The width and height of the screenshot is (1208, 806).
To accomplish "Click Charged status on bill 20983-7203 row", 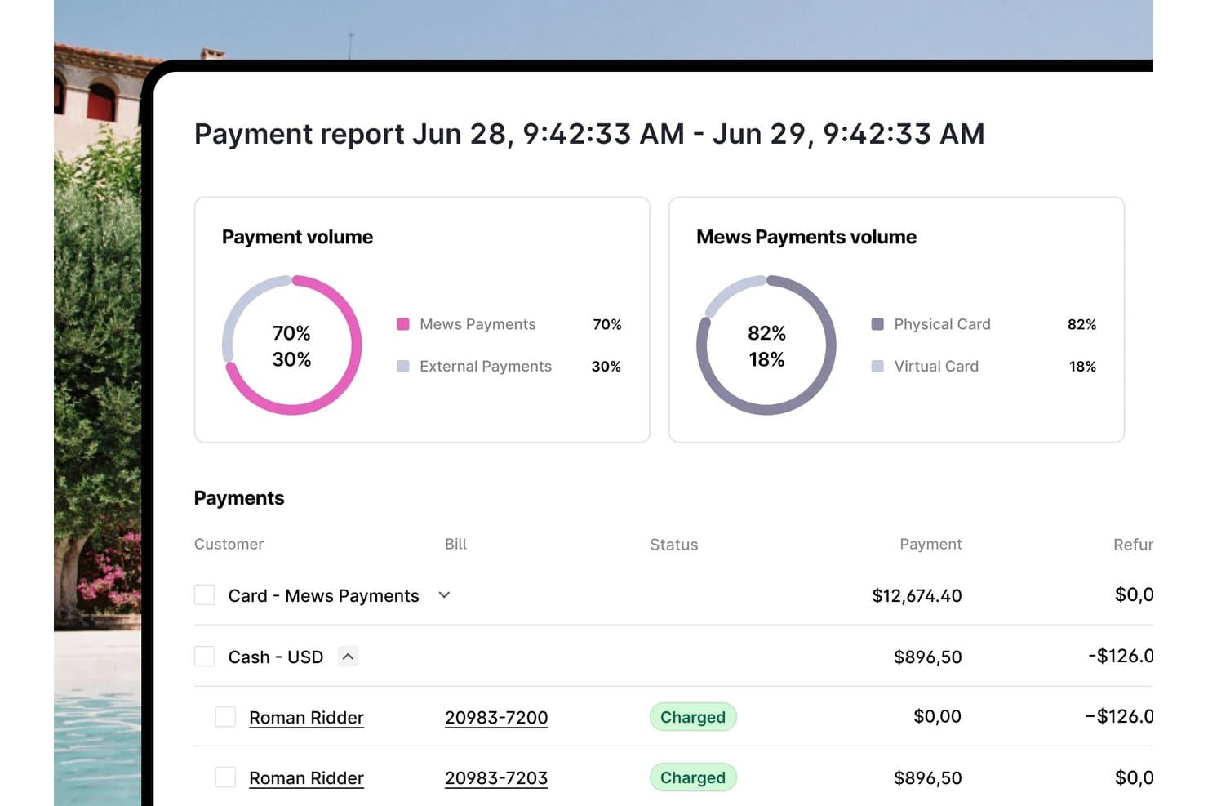I will 693,777.
